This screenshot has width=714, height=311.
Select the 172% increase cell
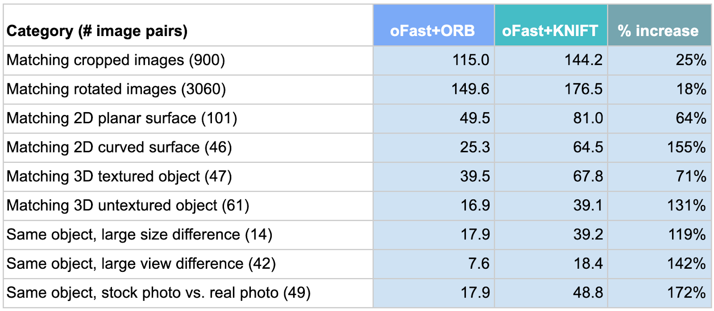coord(686,292)
